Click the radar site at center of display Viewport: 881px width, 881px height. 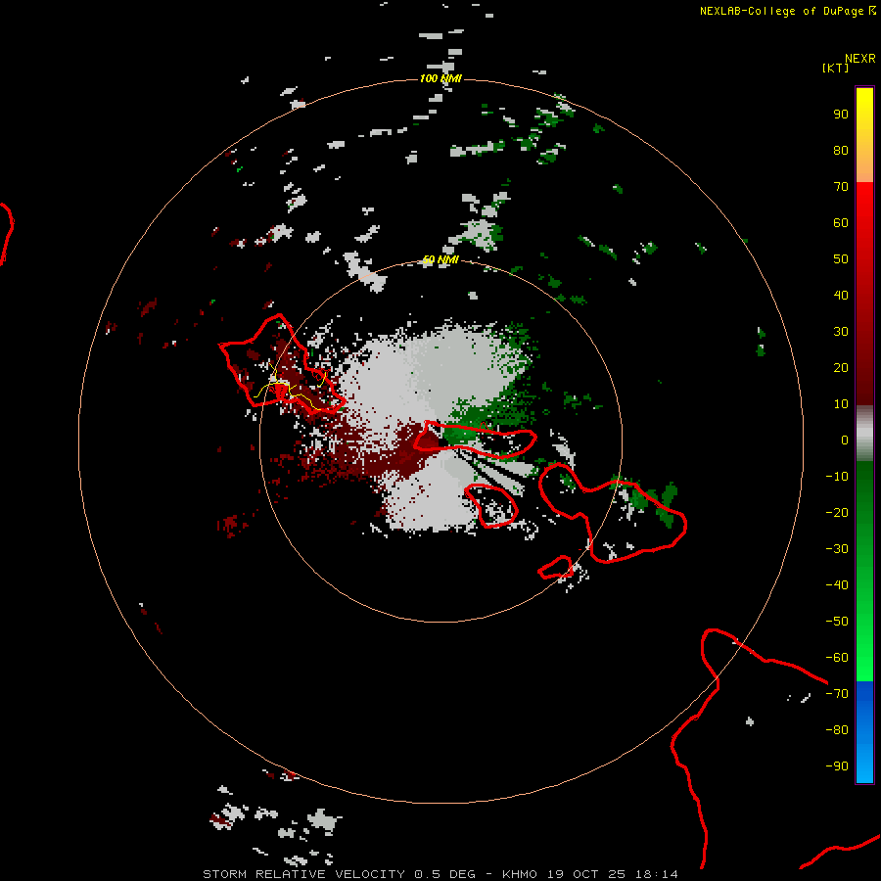click(441, 442)
